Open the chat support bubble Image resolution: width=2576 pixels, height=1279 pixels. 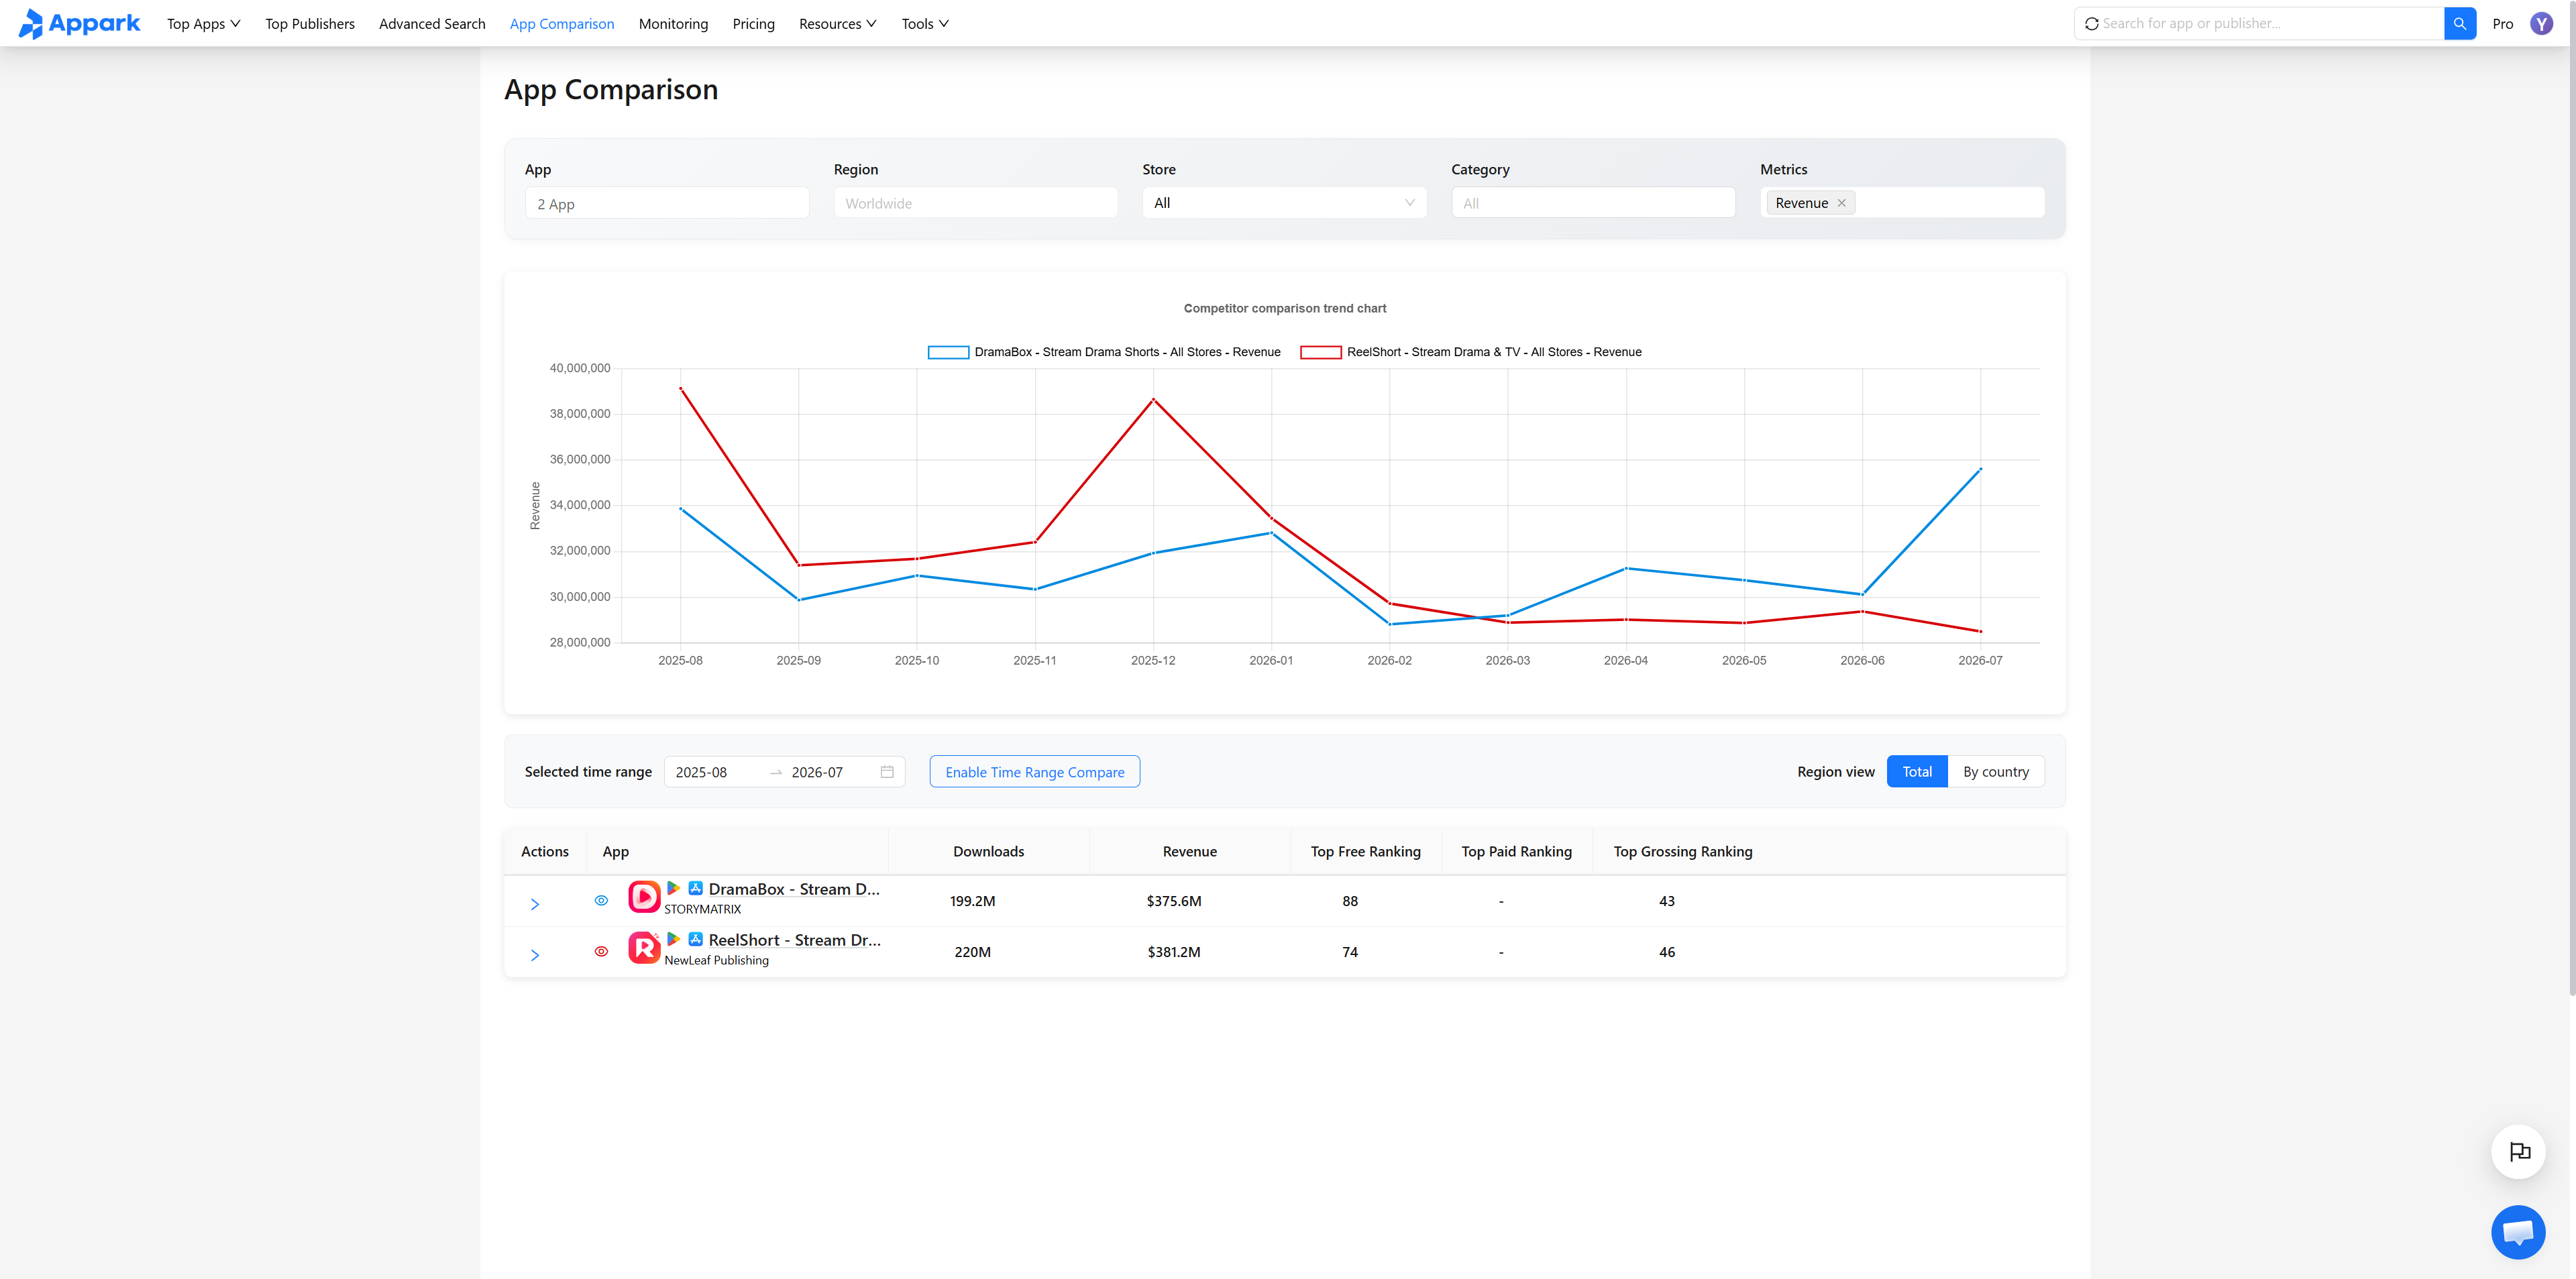[x=2518, y=1232]
